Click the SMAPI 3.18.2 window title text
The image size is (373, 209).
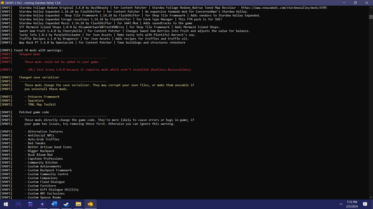(33, 3)
